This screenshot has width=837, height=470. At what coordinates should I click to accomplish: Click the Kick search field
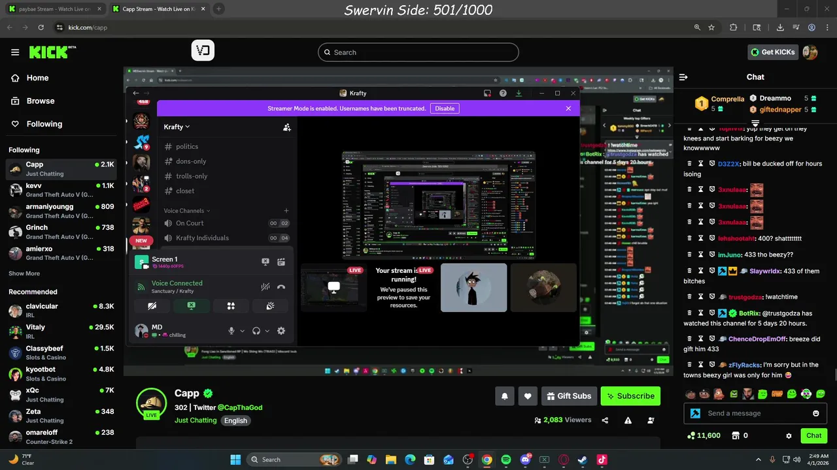(x=418, y=52)
